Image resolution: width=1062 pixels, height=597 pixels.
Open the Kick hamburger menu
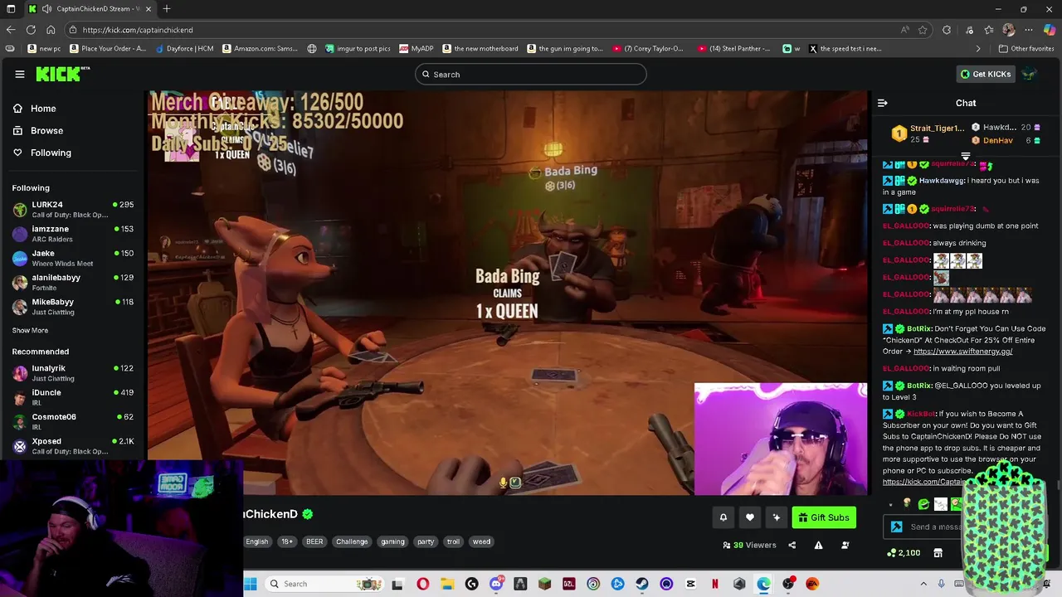(x=20, y=74)
